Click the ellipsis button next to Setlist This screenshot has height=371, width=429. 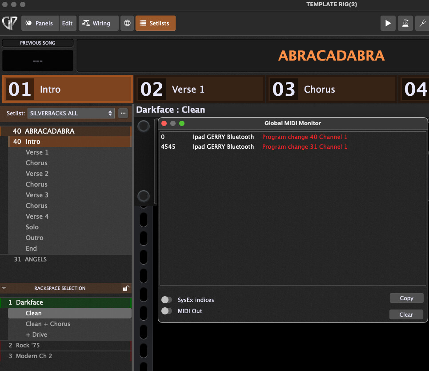123,113
